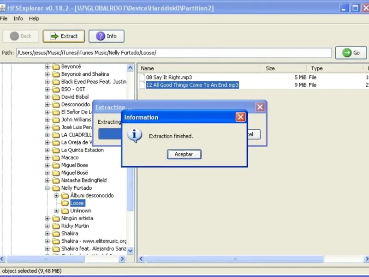Image resolution: width=369 pixels, height=277 pixels.
Task: Expand the Unknown subfolder
Action: 56,211
